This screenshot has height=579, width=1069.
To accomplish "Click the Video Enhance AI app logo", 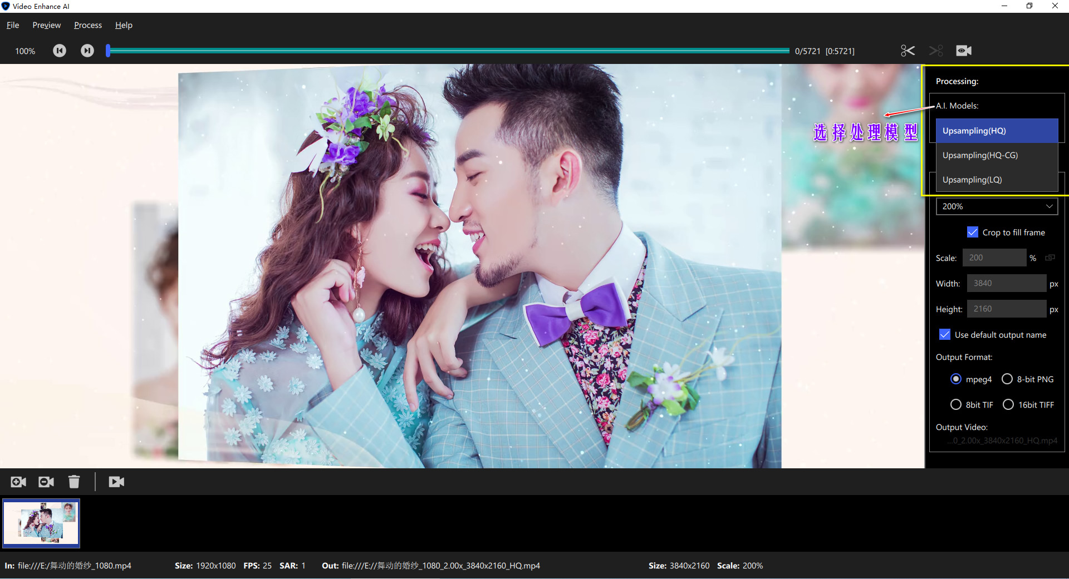I will click(6, 6).
